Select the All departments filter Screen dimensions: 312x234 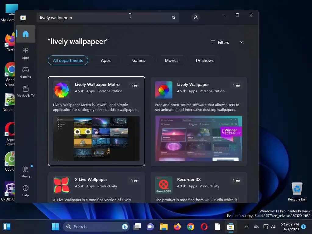(x=68, y=60)
